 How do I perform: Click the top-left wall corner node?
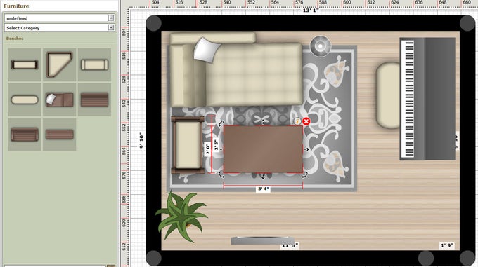tap(154, 23)
